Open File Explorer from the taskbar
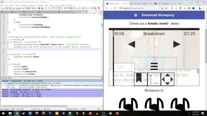 point(10,113)
